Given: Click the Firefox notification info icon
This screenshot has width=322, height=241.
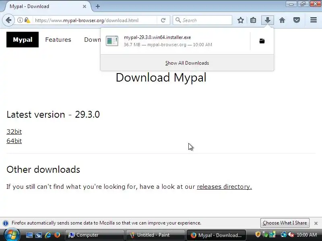Looking at the screenshot, I should 6,223.
